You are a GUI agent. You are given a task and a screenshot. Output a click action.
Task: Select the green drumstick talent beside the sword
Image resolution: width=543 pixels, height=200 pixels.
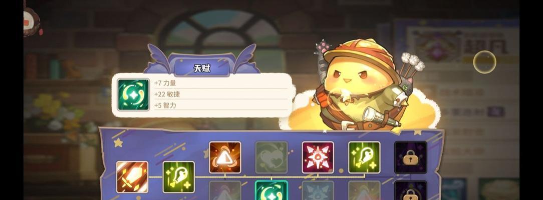click(179, 177)
